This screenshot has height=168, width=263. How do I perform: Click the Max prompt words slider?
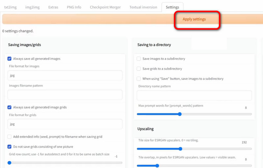click(194, 114)
